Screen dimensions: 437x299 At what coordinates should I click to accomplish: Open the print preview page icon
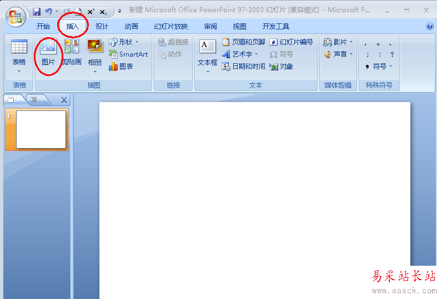pos(79,12)
